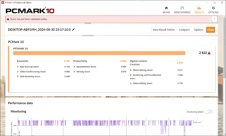This screenshot has height=136, width=226.
Task: Click the red warning triangle beside 2 822
Action: click(209, 53)
